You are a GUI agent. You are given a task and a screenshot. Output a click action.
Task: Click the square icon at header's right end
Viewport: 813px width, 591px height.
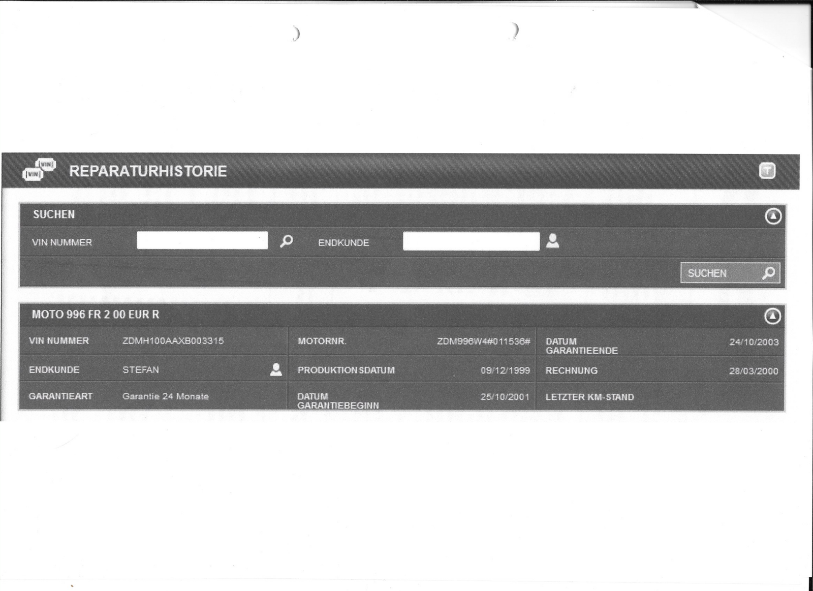[x=767, y=171]
